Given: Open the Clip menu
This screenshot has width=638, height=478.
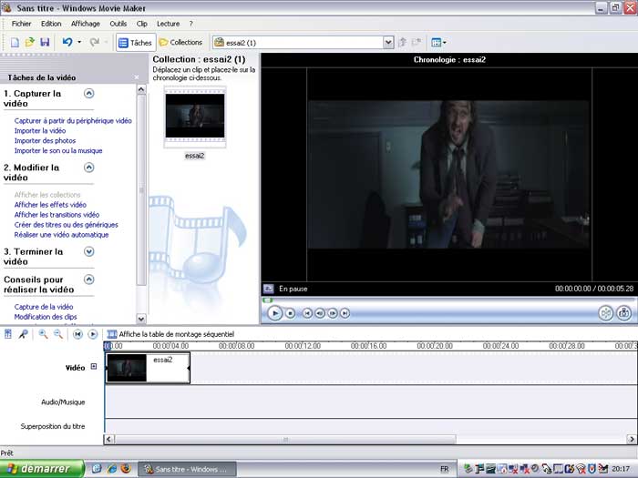Looking at the screenshot, I should pos(141,24).
